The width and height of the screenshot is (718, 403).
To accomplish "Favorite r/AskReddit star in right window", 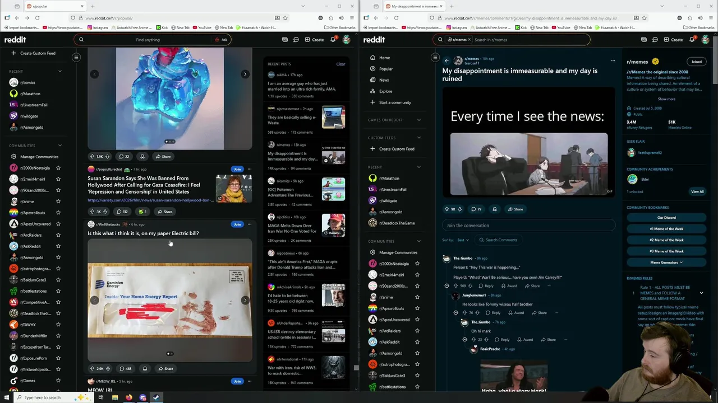I will coord(417,342).
